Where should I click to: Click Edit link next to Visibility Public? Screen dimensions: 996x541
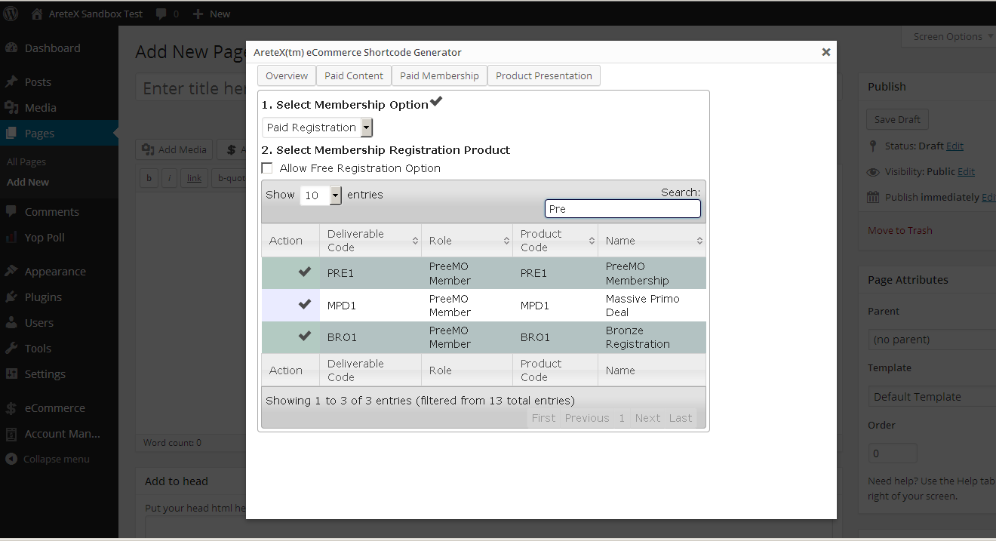tap(966, 171)
